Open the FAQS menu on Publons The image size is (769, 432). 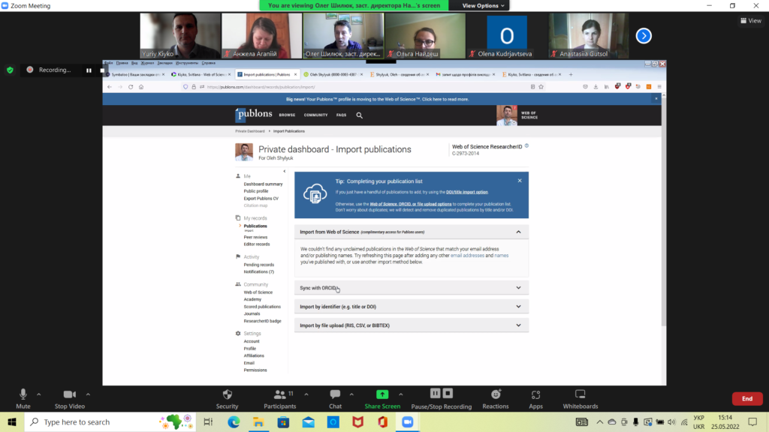(x=342, y=115)
